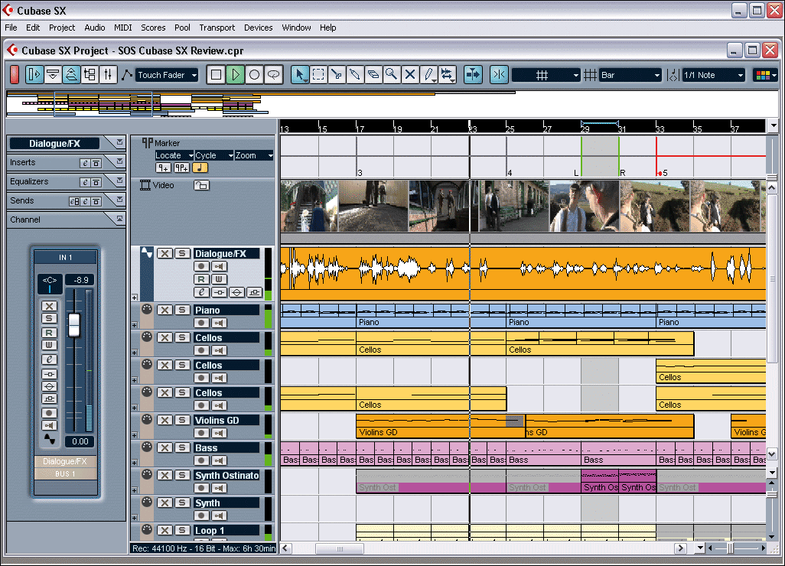Toggle the Autoscroll button
This screenshot has height=566, width=785.
[473, 75]
